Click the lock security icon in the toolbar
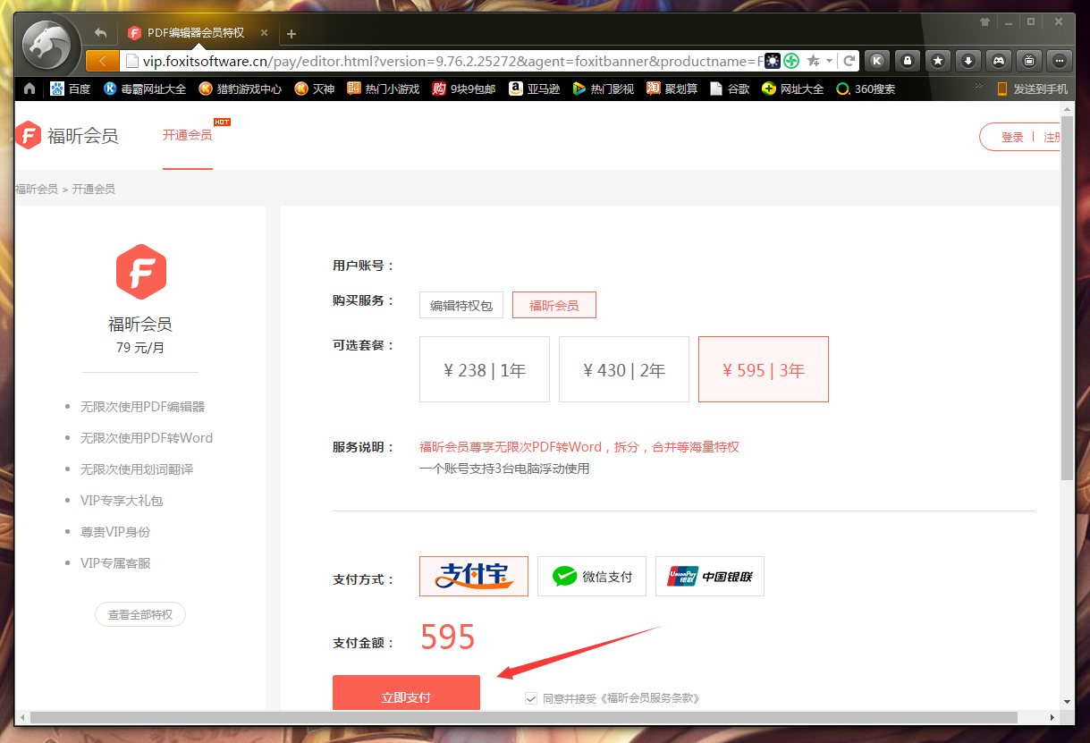The image size is (1090, 743). (907, 60)
